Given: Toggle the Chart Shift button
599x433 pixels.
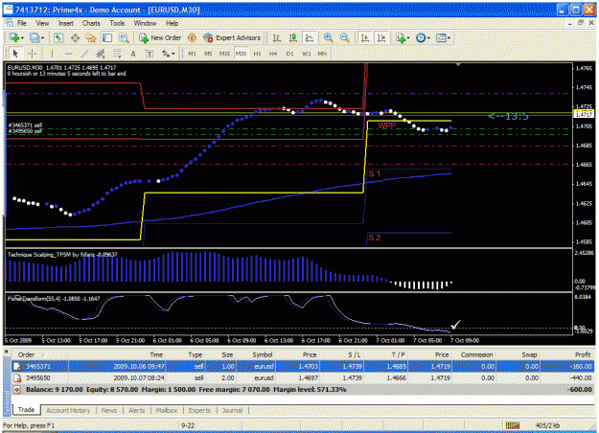Looking at the screenshot, I should click(381, 37).
